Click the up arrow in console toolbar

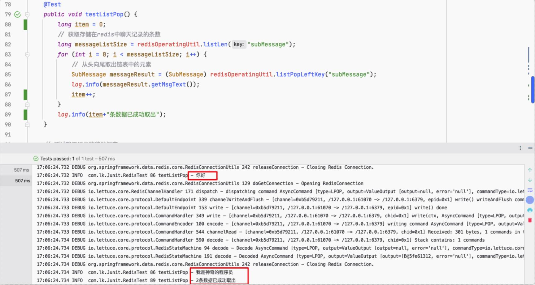point(530,170)
